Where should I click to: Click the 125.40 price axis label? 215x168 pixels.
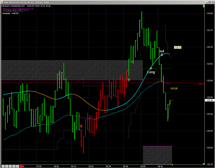209,148
